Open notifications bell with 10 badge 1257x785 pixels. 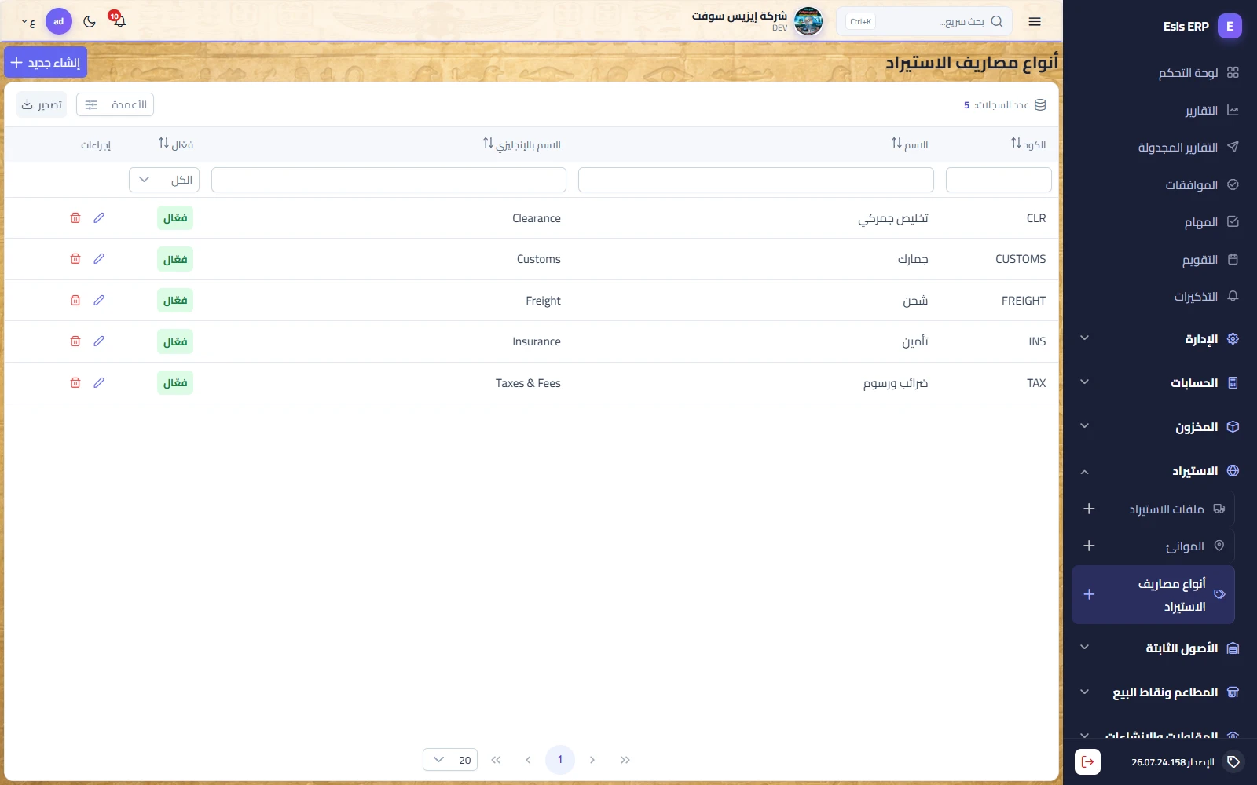pyautogui.click(x=119, y=20)
